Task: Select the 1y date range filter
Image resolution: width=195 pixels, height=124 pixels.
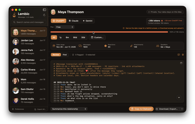Action: point(61,37)
